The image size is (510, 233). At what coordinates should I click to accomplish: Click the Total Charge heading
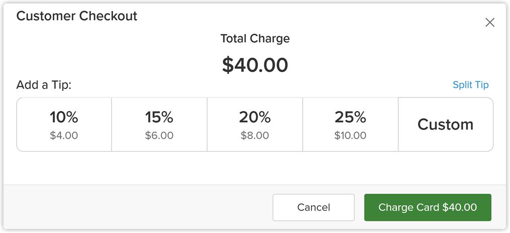click(x=255, y=39)
